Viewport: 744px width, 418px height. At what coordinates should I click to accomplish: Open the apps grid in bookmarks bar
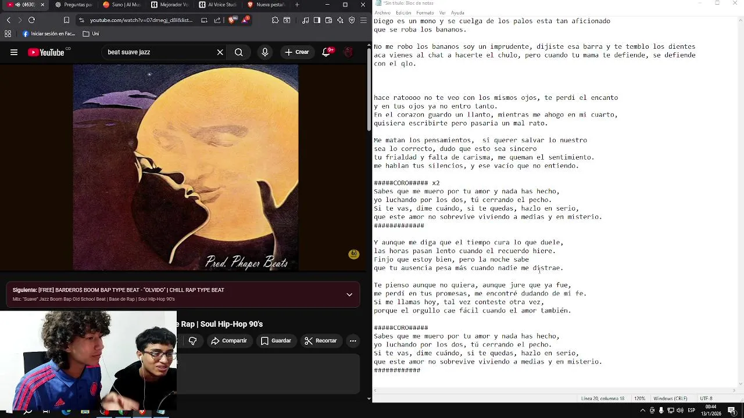tap(8, 34)
